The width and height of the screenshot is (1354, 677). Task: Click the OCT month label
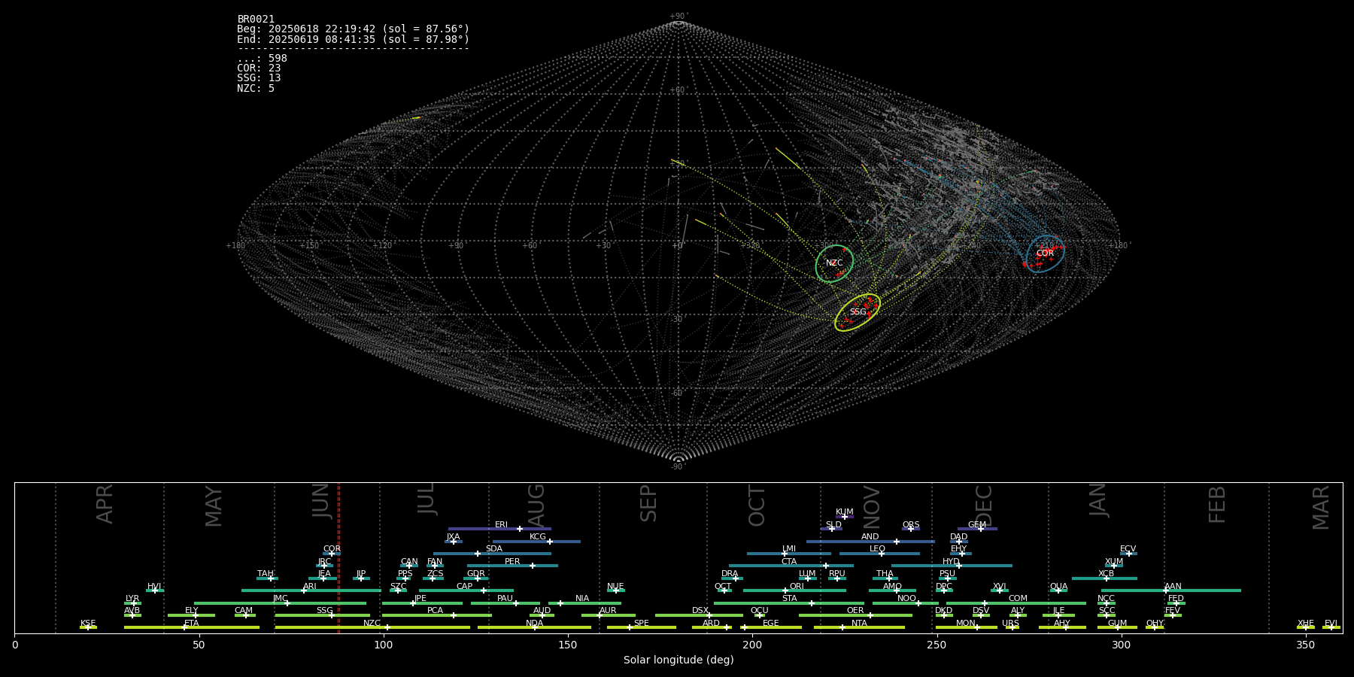(x=757, y=505)
